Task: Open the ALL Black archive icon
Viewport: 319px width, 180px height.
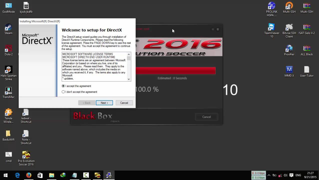Action: 307,50
